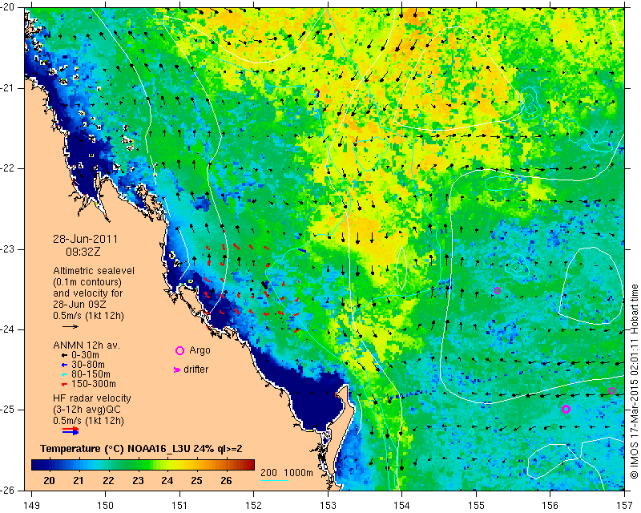The height and width of the screenshot is (513, 641).
Task: Click the longitude axis label "150"
Action: click(106, 505)
